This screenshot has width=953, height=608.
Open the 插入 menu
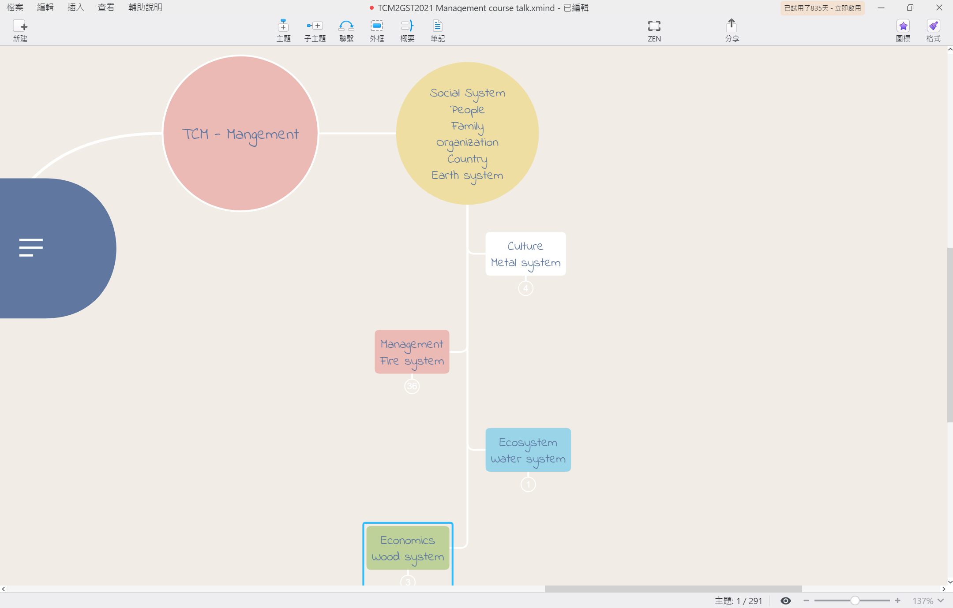[75, 7]
